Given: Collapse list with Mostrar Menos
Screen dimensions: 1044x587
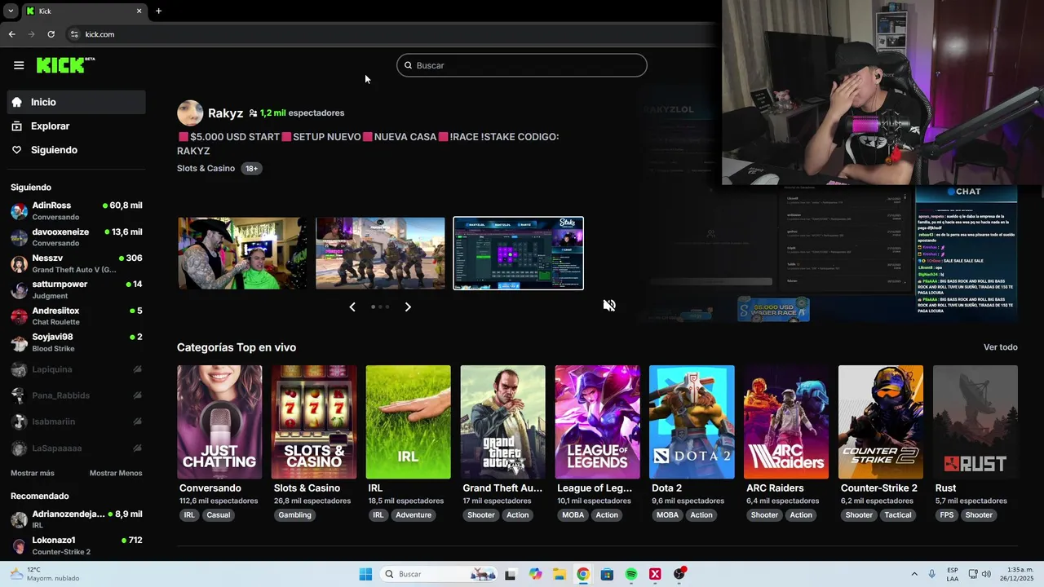Looking at the screenshot, I should tap(116, 473).
